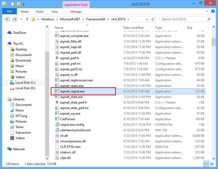This screenshot has width=218, height=169.
Task: Open the File ribbon tab
Action: click(x=9, y=11)
